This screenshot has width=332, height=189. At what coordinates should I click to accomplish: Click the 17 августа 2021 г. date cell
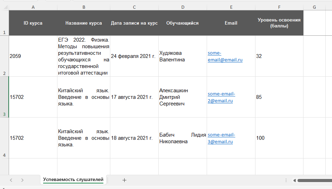coord(134,97)
